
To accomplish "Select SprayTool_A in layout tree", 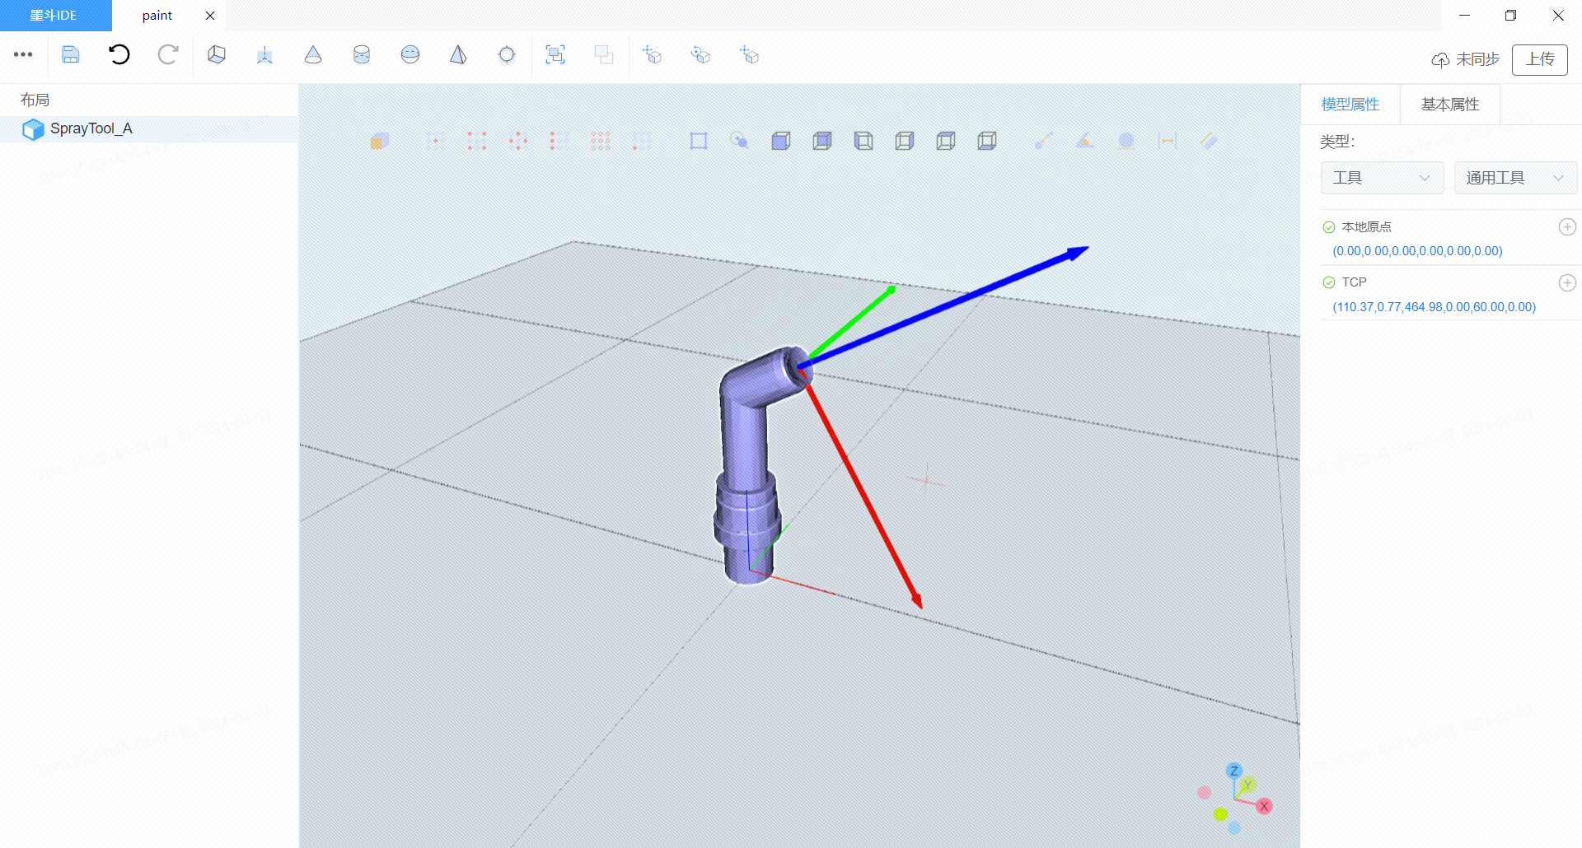I will tap(91, 129).
